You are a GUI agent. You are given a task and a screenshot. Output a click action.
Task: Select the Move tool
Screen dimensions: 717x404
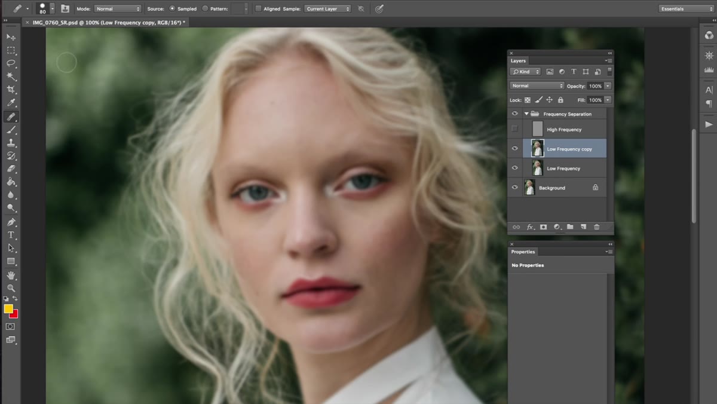(11, 37)
